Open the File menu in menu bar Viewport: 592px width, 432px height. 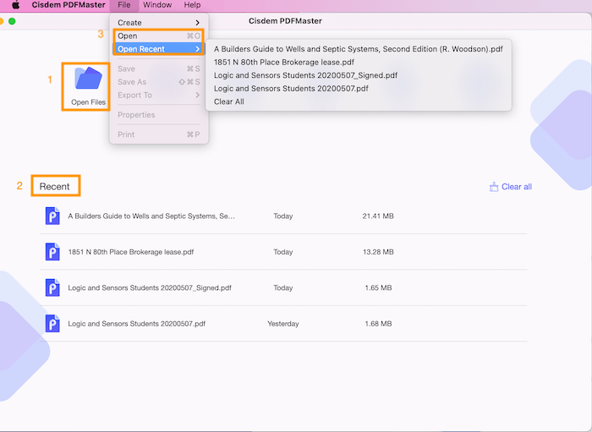[x=123, y=5]
